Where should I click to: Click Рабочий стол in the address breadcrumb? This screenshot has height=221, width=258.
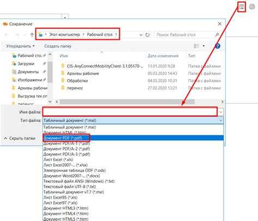(100, 34)
